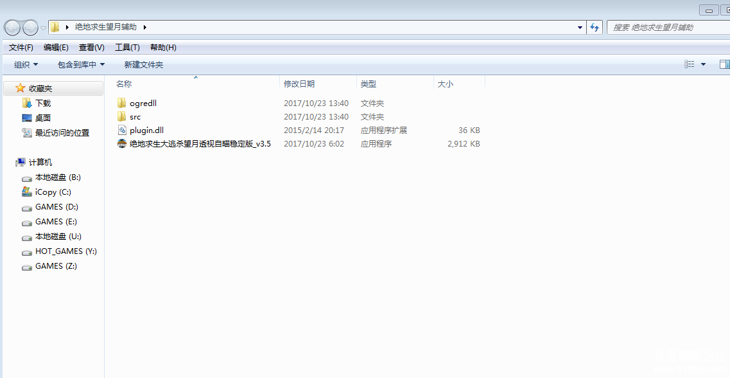The width and height of the screenshot is (730, 378).
Task: Open HOT_GAMES (Y:) drive
Action: [66, 251]
